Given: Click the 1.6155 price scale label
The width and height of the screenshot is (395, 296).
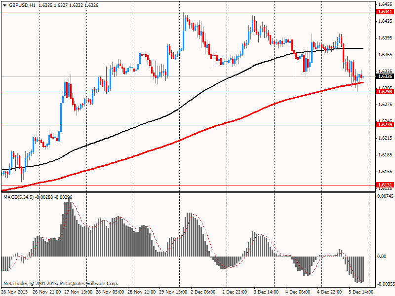Looking at the screenshot, I should pyautogui.click(x=386, y=171).
